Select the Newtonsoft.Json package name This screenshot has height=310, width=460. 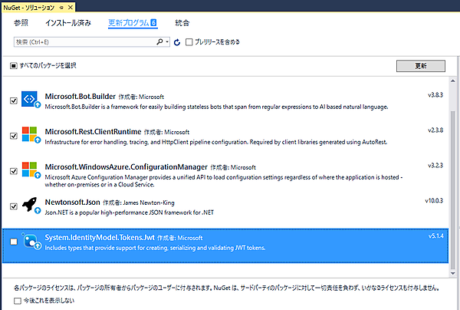(73, 203)
